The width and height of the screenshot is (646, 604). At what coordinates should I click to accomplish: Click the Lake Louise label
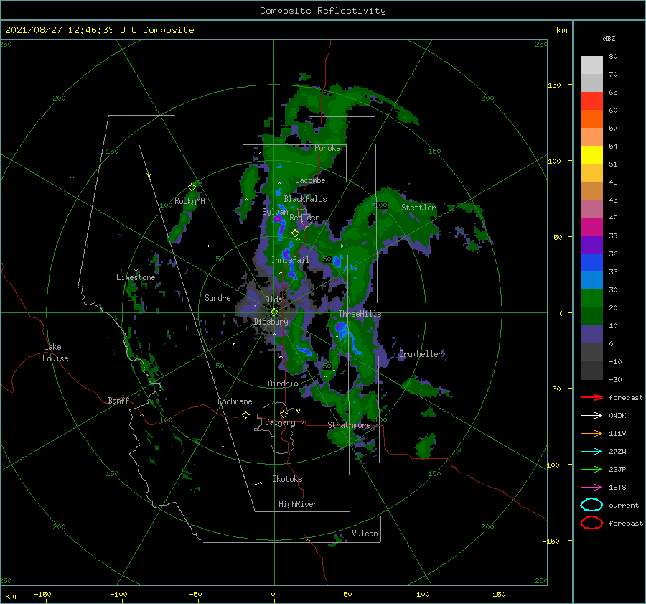coord(55,353)
